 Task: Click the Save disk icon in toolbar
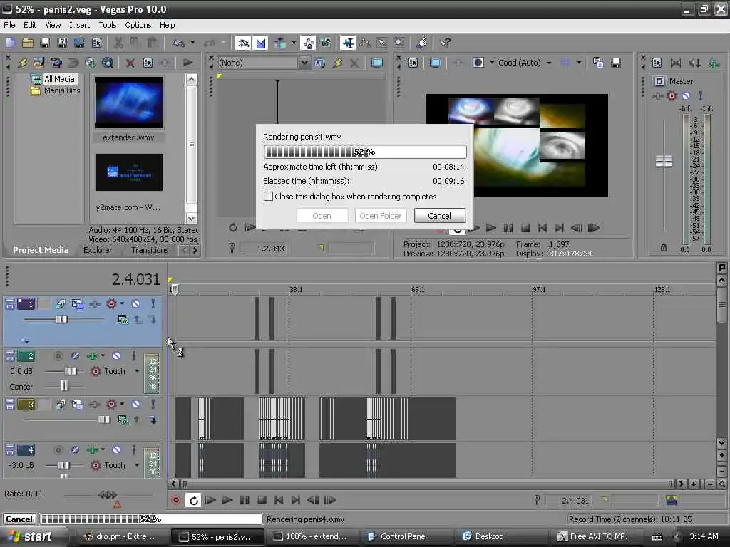coord(45,43)
